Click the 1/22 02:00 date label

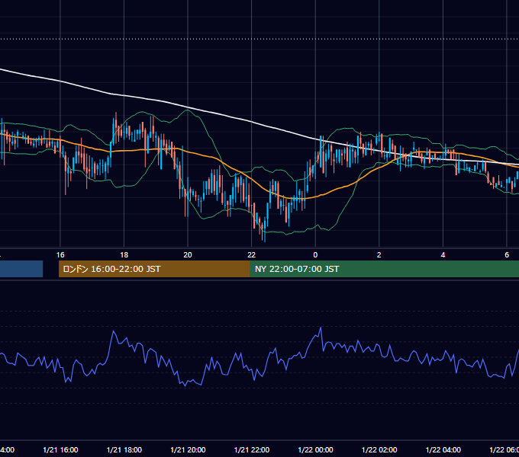coord(379,450)
